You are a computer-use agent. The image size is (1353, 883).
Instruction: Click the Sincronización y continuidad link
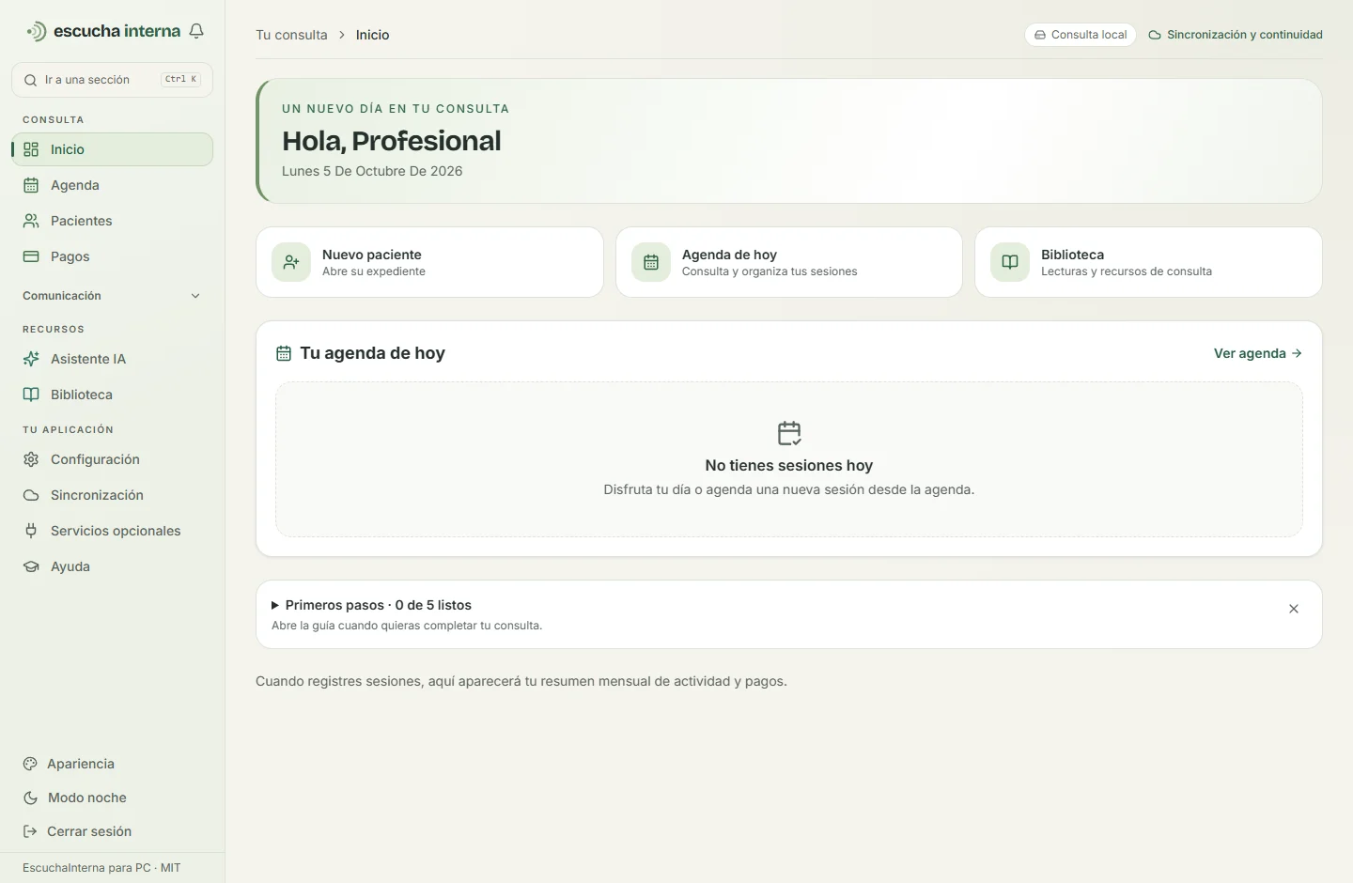pos(1236,35)
